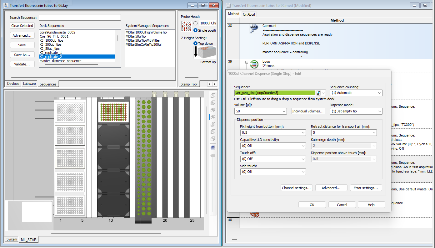
Task: Click the green Loop step icon in row 39
Action: tap(254, 65)
